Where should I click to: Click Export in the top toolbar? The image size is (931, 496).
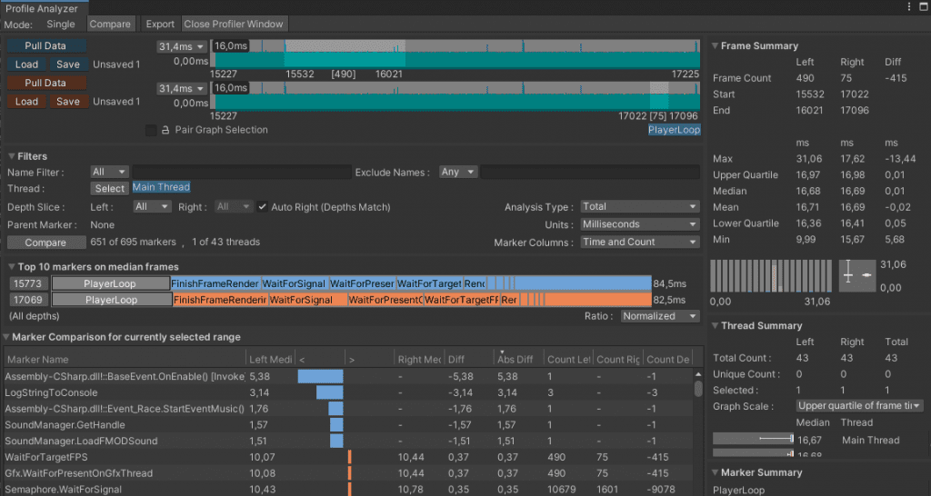160,24
